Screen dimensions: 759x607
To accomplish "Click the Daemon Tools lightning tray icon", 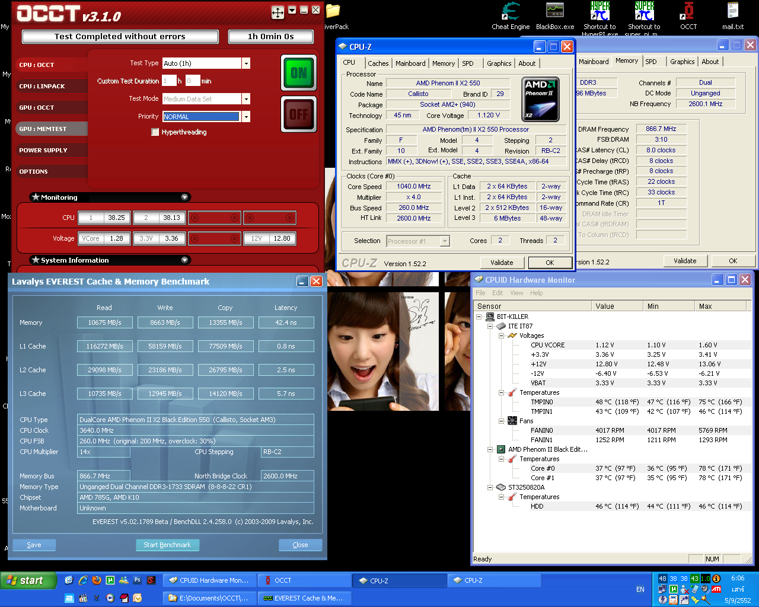I will click(662, 600).
